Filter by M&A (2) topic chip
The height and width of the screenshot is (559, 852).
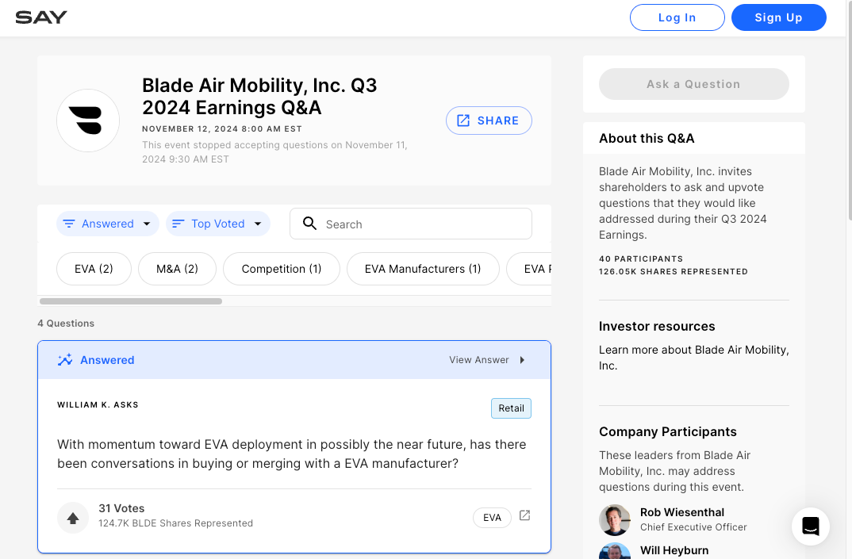point(177,269)
